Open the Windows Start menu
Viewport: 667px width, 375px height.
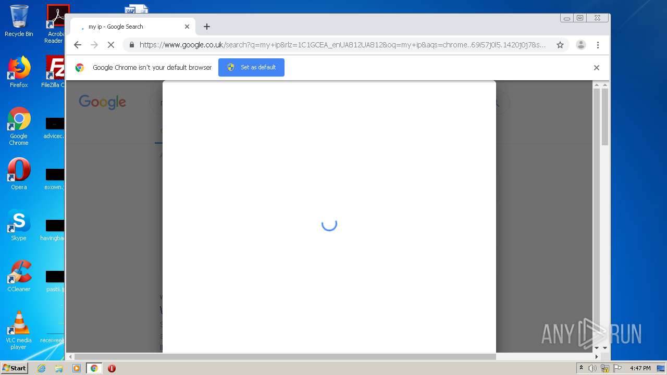pyautogui.click(x=15, y=368)
